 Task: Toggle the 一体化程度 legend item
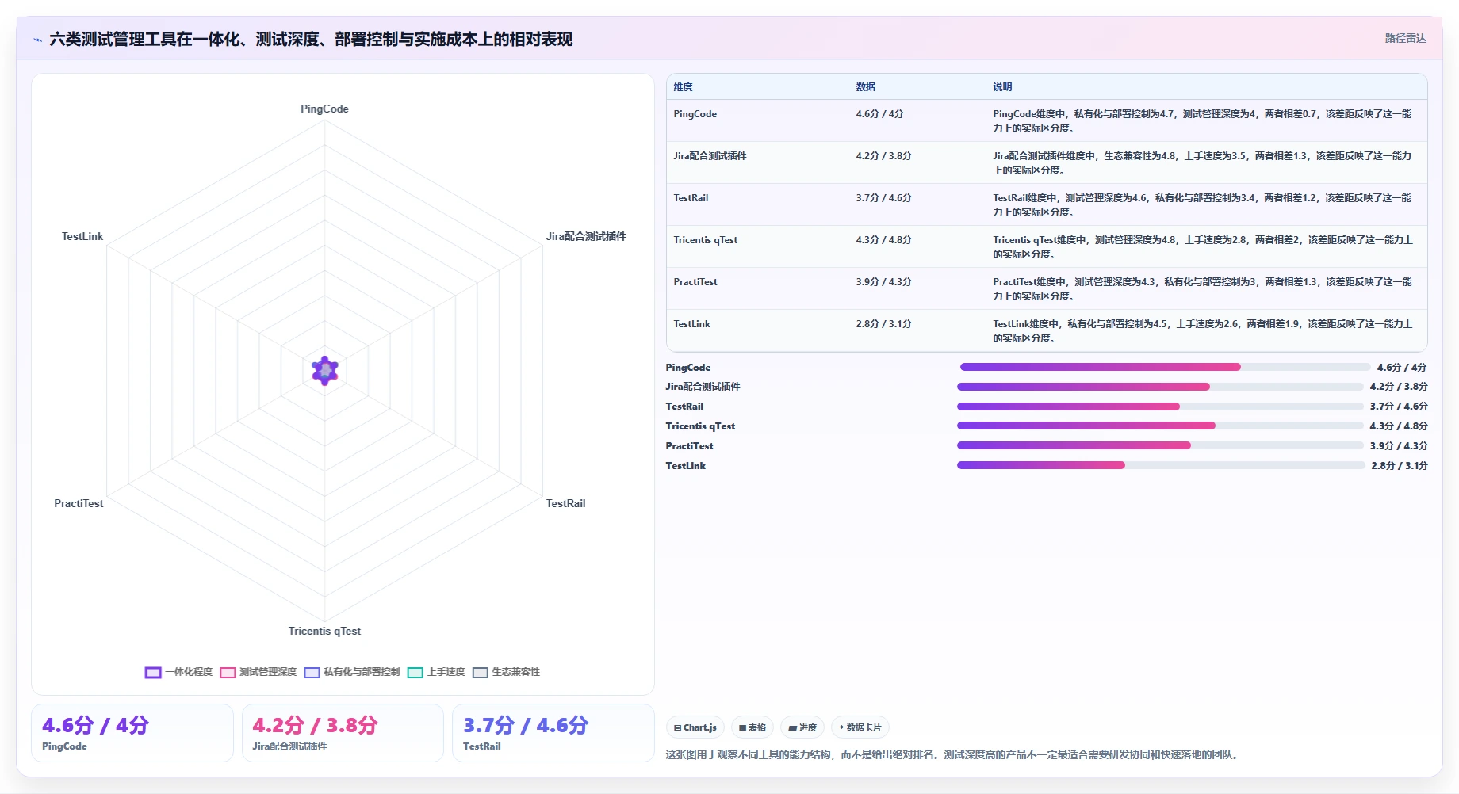pyautogui.click(x=179, y=672)
